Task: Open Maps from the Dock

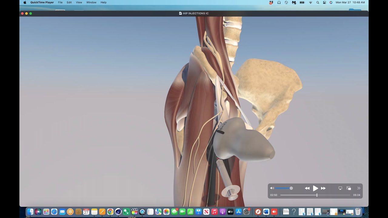Action: [159, 212]
